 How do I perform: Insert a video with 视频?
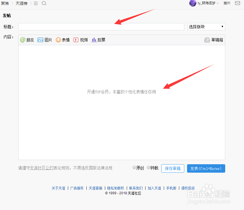click(80, 40)
